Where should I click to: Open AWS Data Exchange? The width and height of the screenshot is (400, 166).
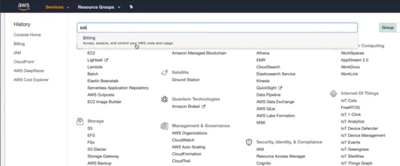(275, 102)
